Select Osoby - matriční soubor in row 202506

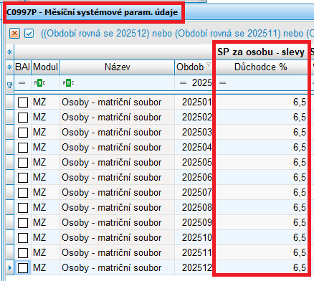117,178
